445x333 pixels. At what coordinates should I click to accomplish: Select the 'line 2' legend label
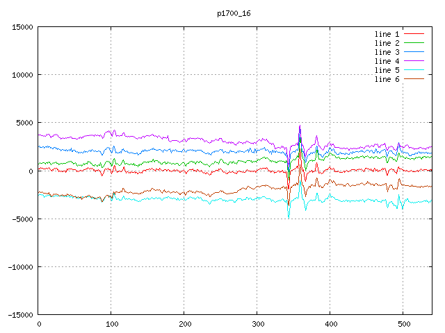[x=387, y=43]
